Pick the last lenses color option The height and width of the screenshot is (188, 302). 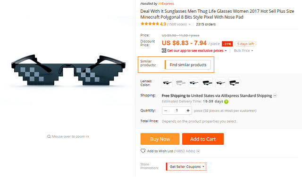[234, 83]
